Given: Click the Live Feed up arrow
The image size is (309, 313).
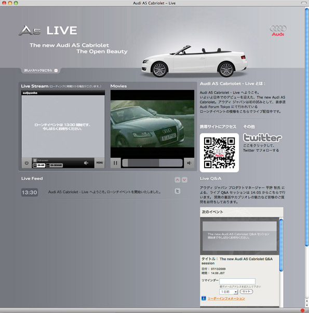Looking at the screenshot, I should 178,180.
